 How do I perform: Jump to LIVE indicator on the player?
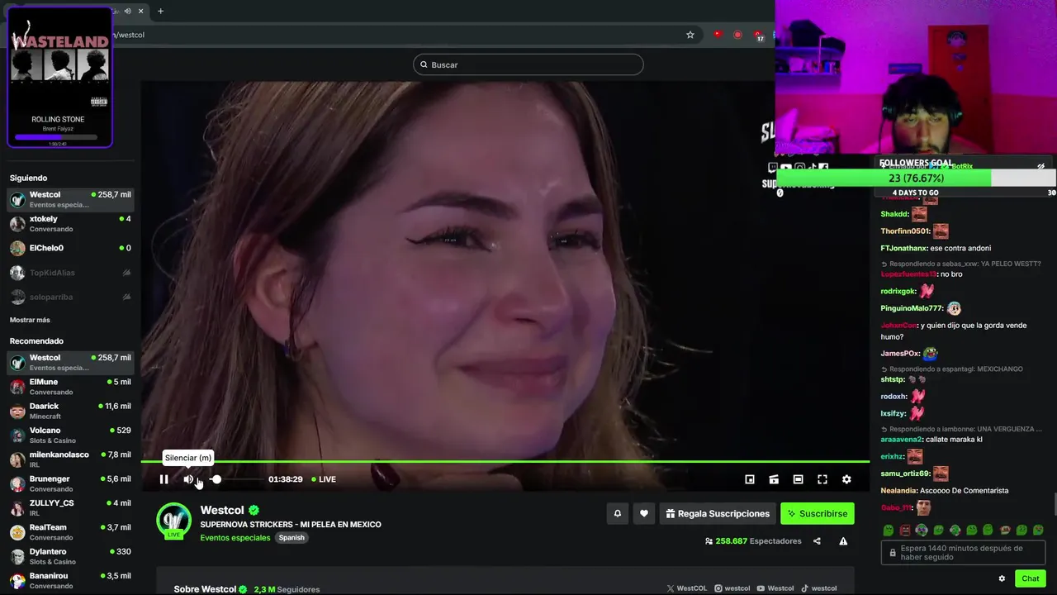pos(324,479)
